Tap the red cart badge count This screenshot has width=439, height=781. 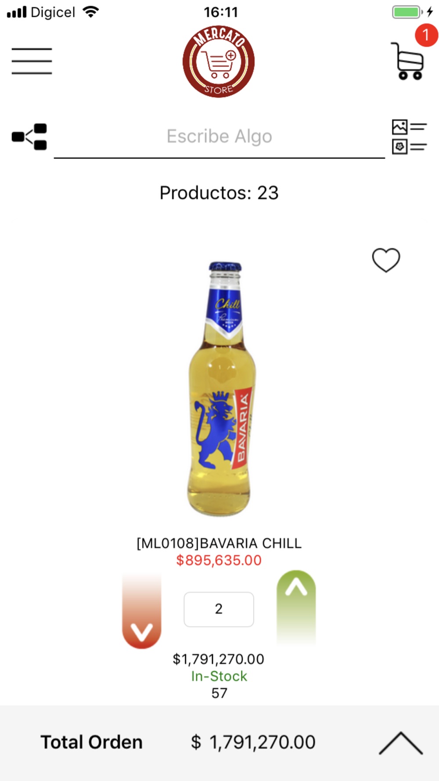pyautogui.click(x=426, y=35)
